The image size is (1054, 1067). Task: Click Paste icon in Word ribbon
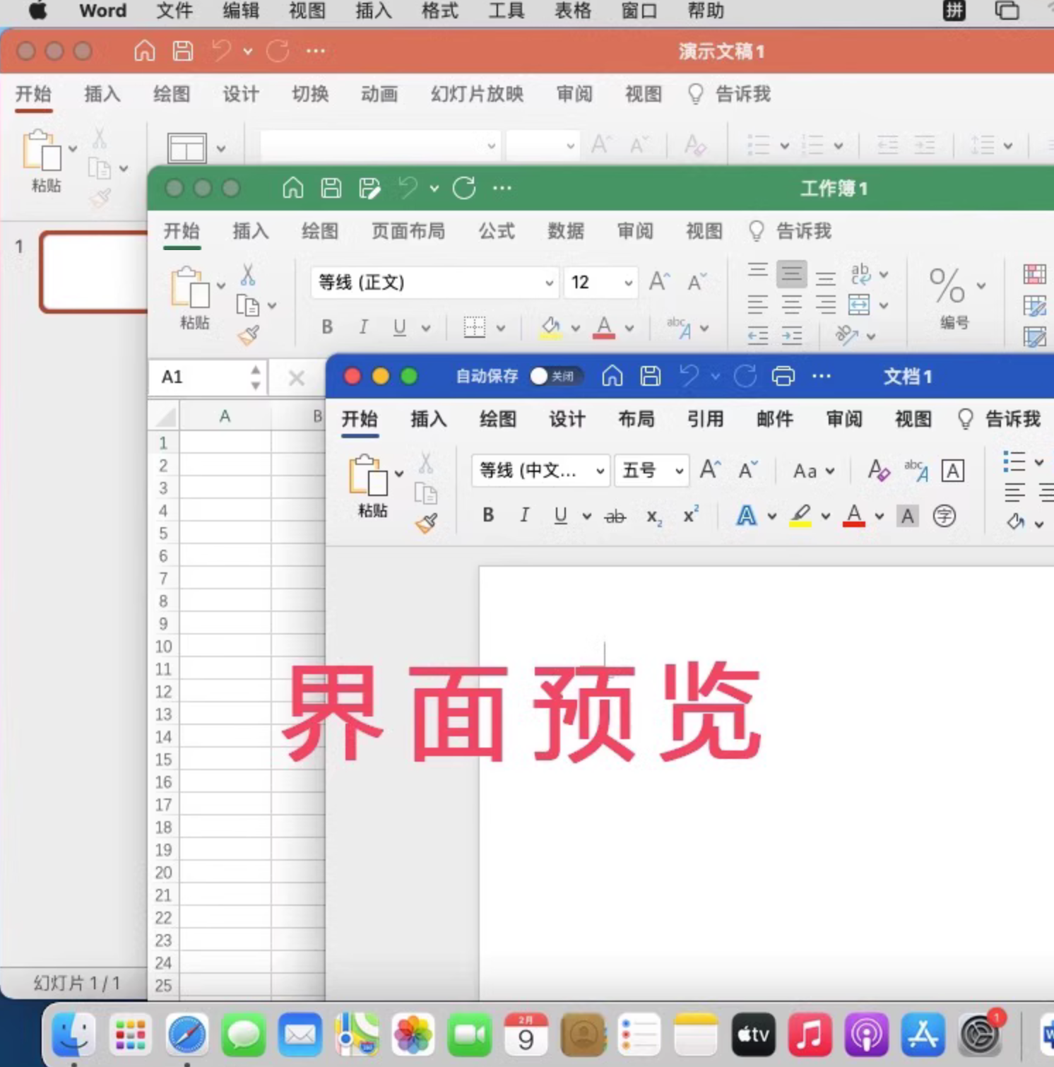[x=367, y=474]
